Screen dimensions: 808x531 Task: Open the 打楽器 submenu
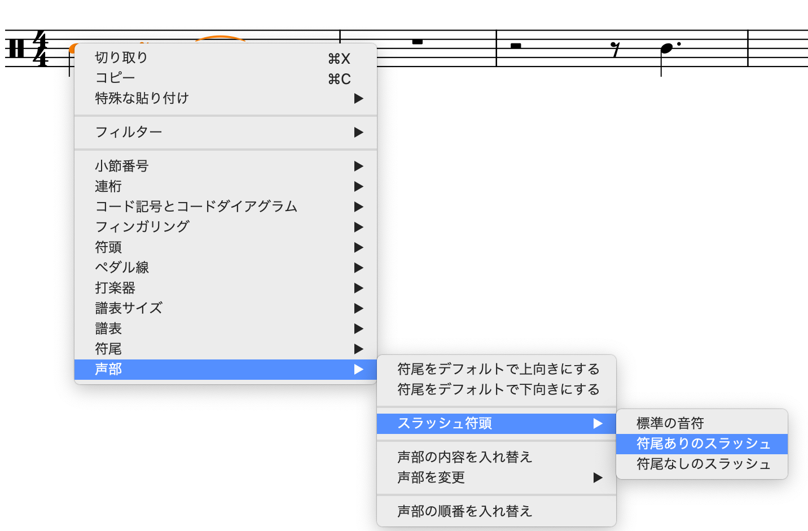pyautogui.click(x=115, y=288)
